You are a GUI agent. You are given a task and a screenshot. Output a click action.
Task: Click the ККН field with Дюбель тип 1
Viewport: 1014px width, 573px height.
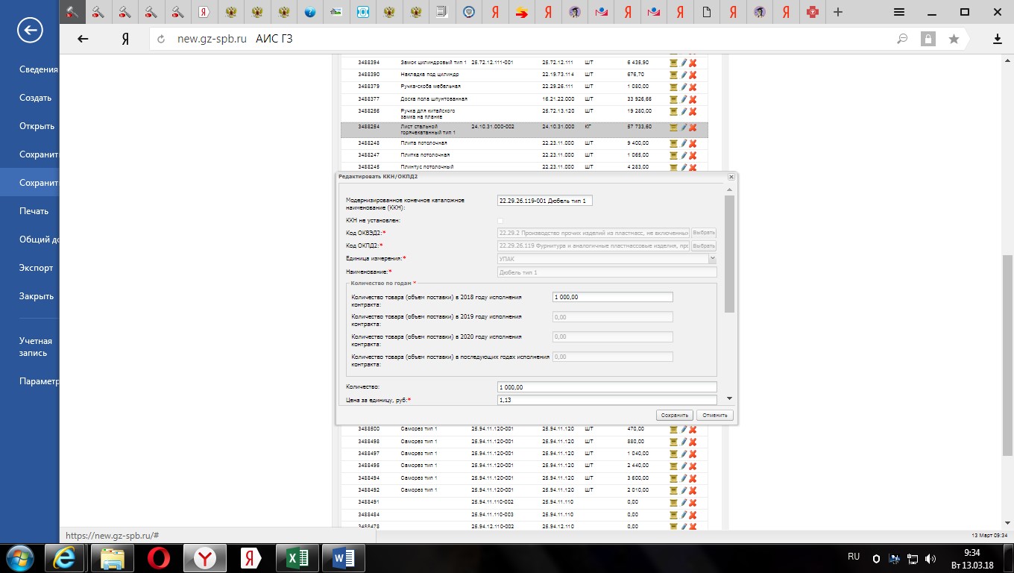pos(544,201)
